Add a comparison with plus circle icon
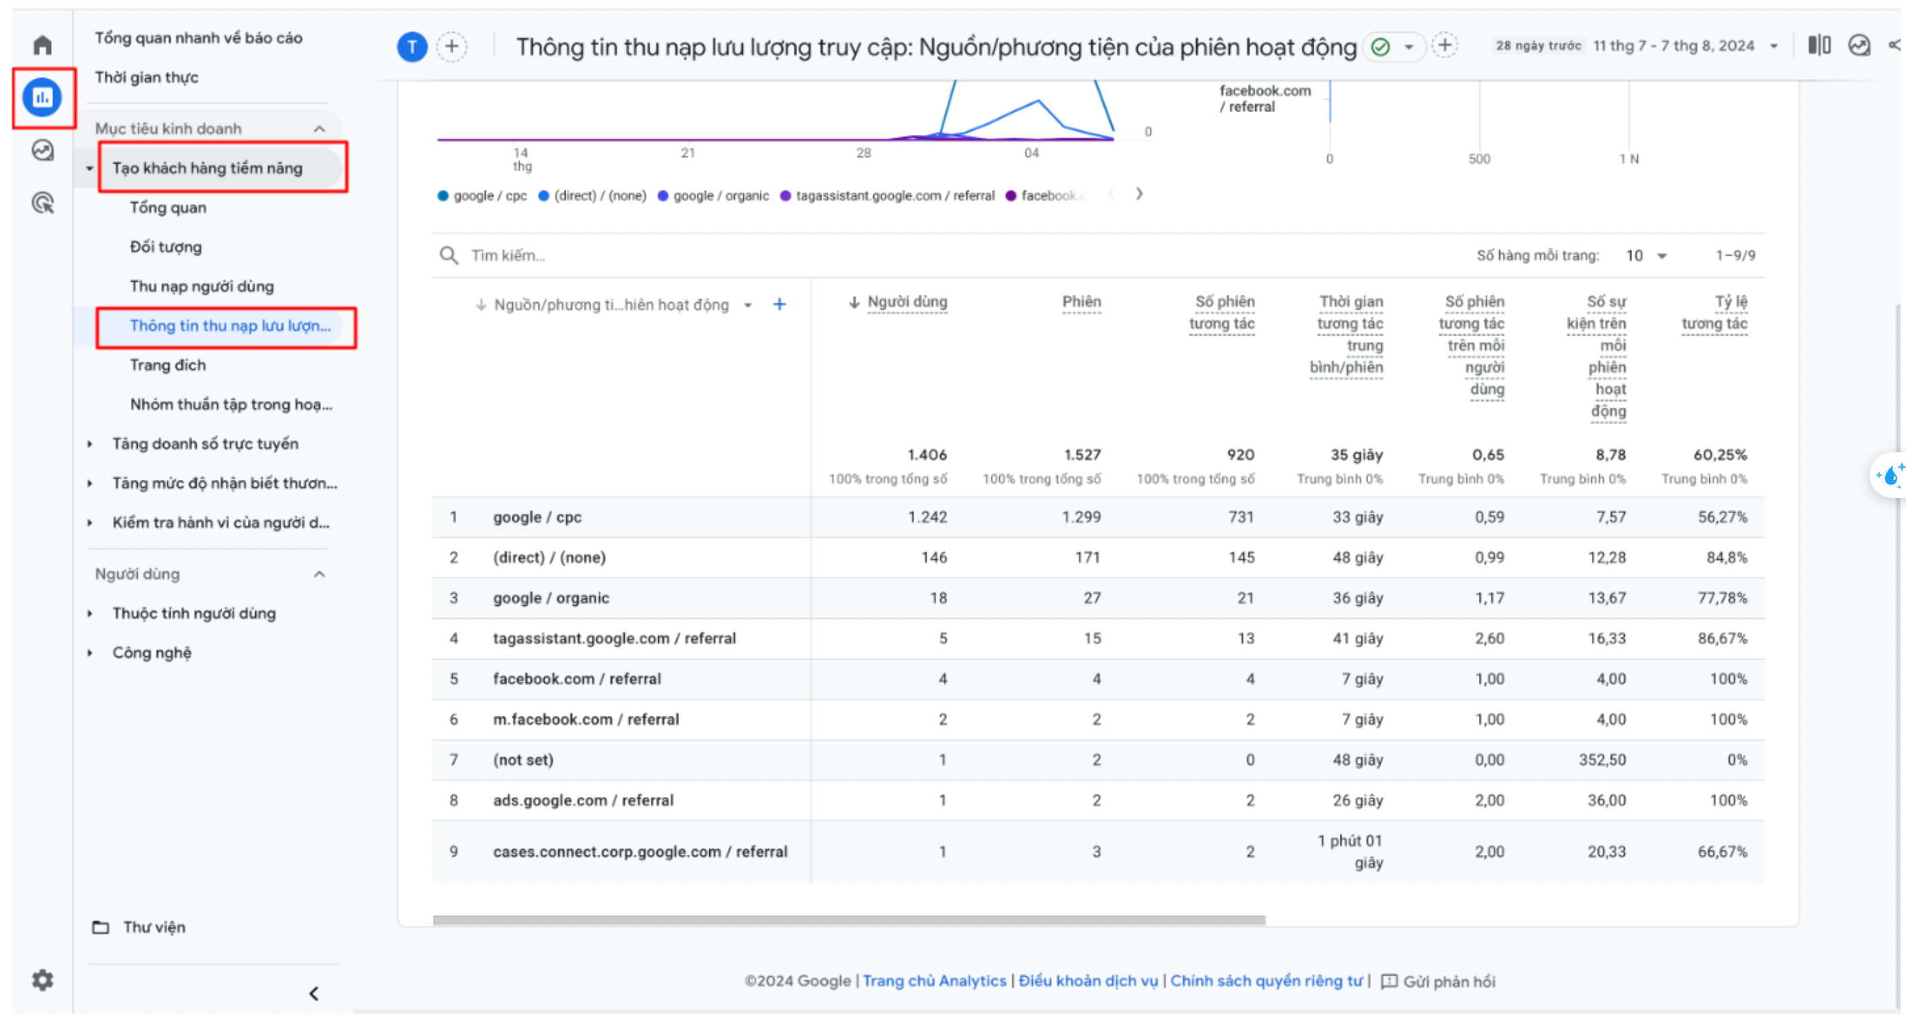 click(451, 46)
